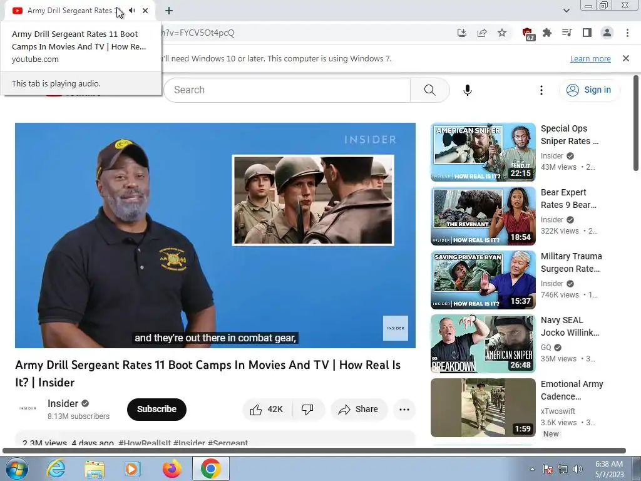Click the GQ channel name
Image resolution: width=641 pixels, height=481 pixels.
(x=546, y=347)
